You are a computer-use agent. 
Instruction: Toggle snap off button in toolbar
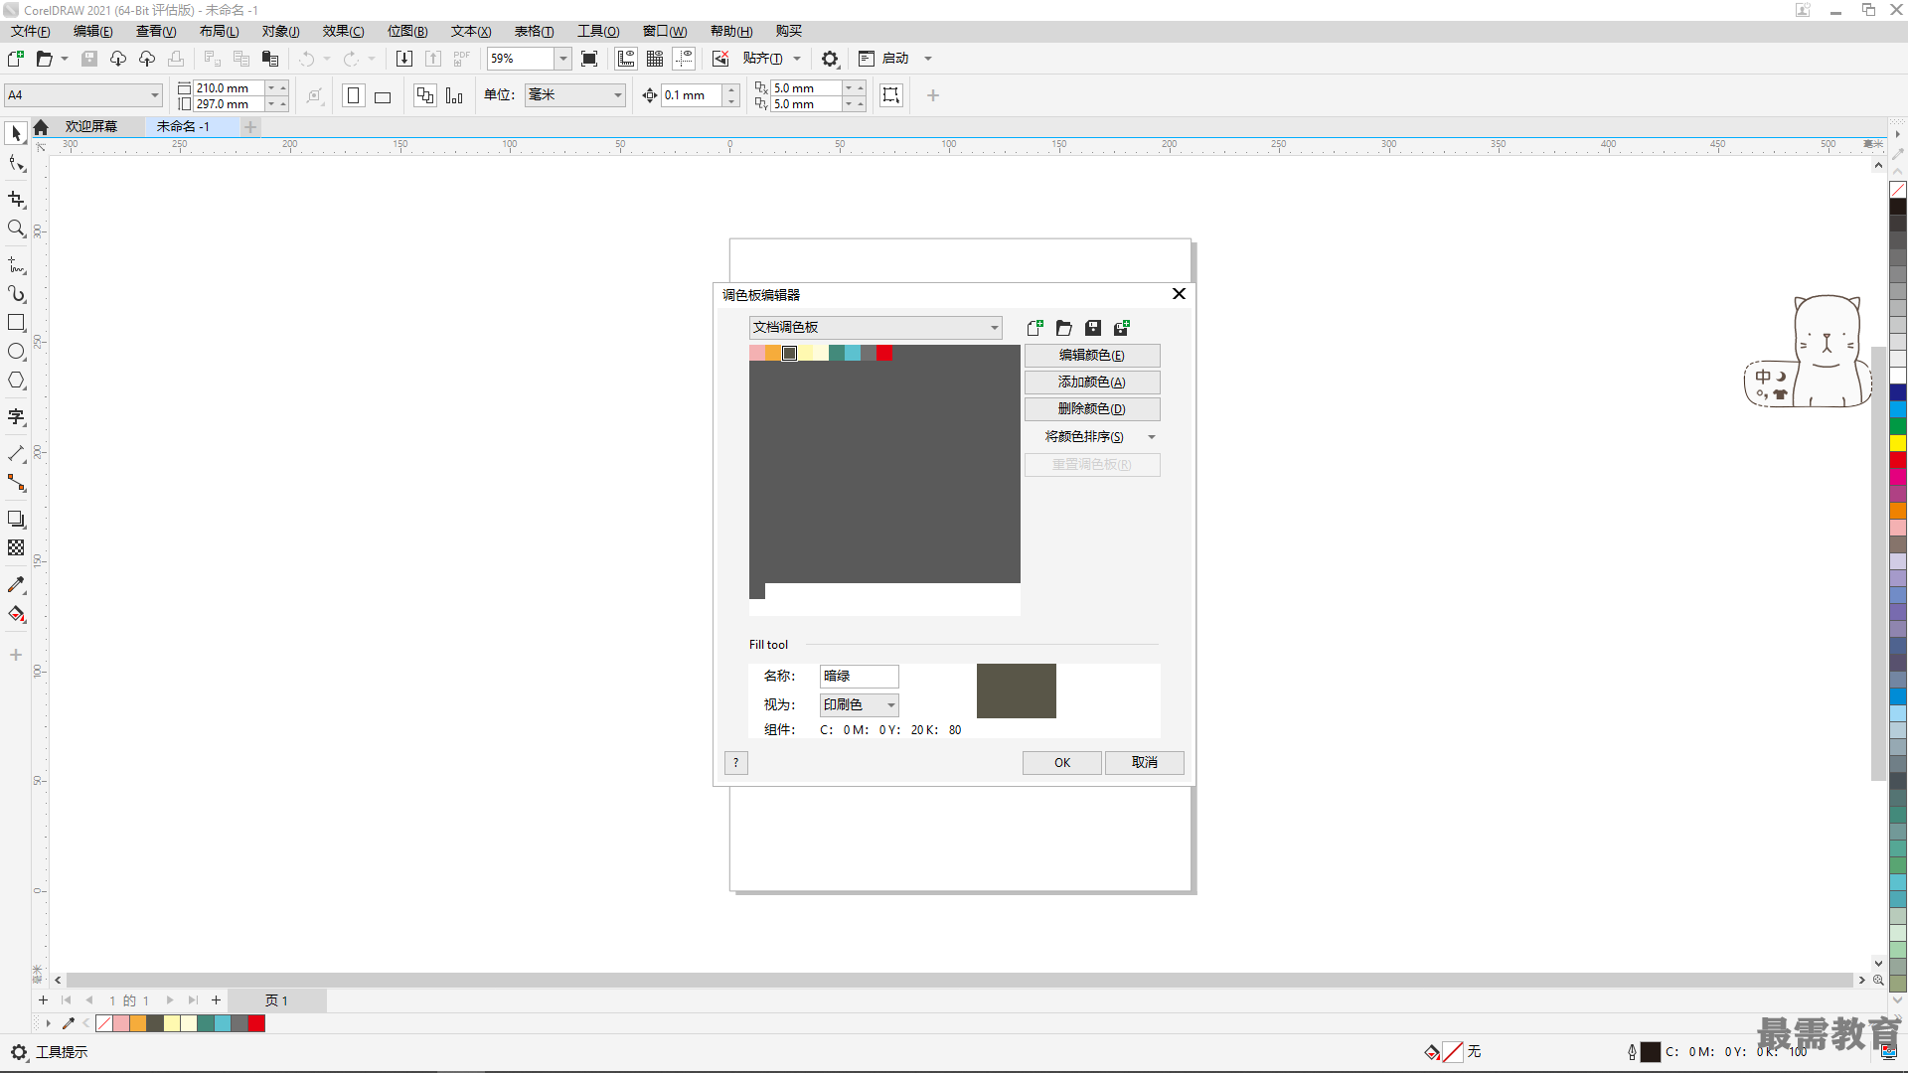click(x=720, y=59)
